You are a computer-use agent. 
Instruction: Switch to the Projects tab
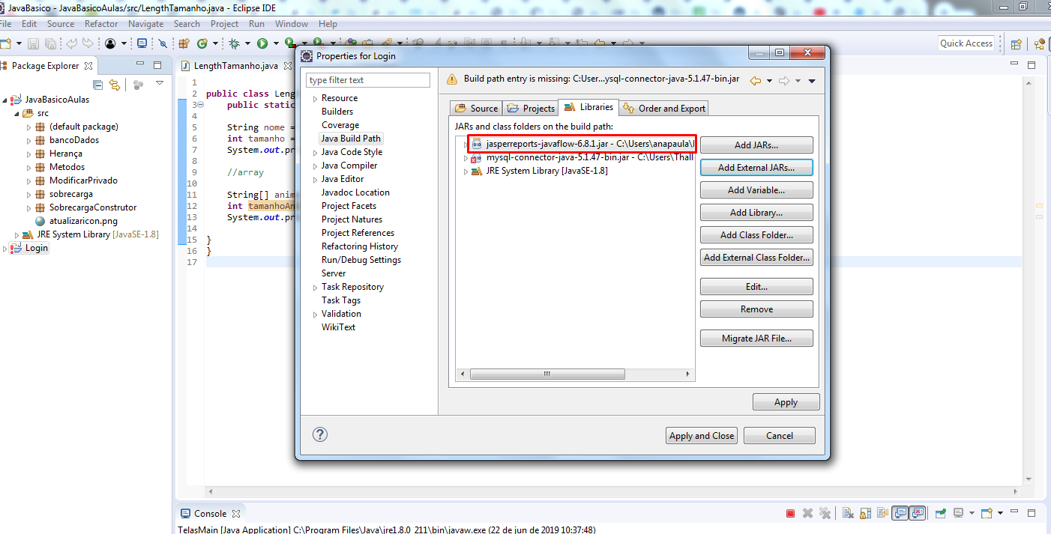click(x=531, y=109)
